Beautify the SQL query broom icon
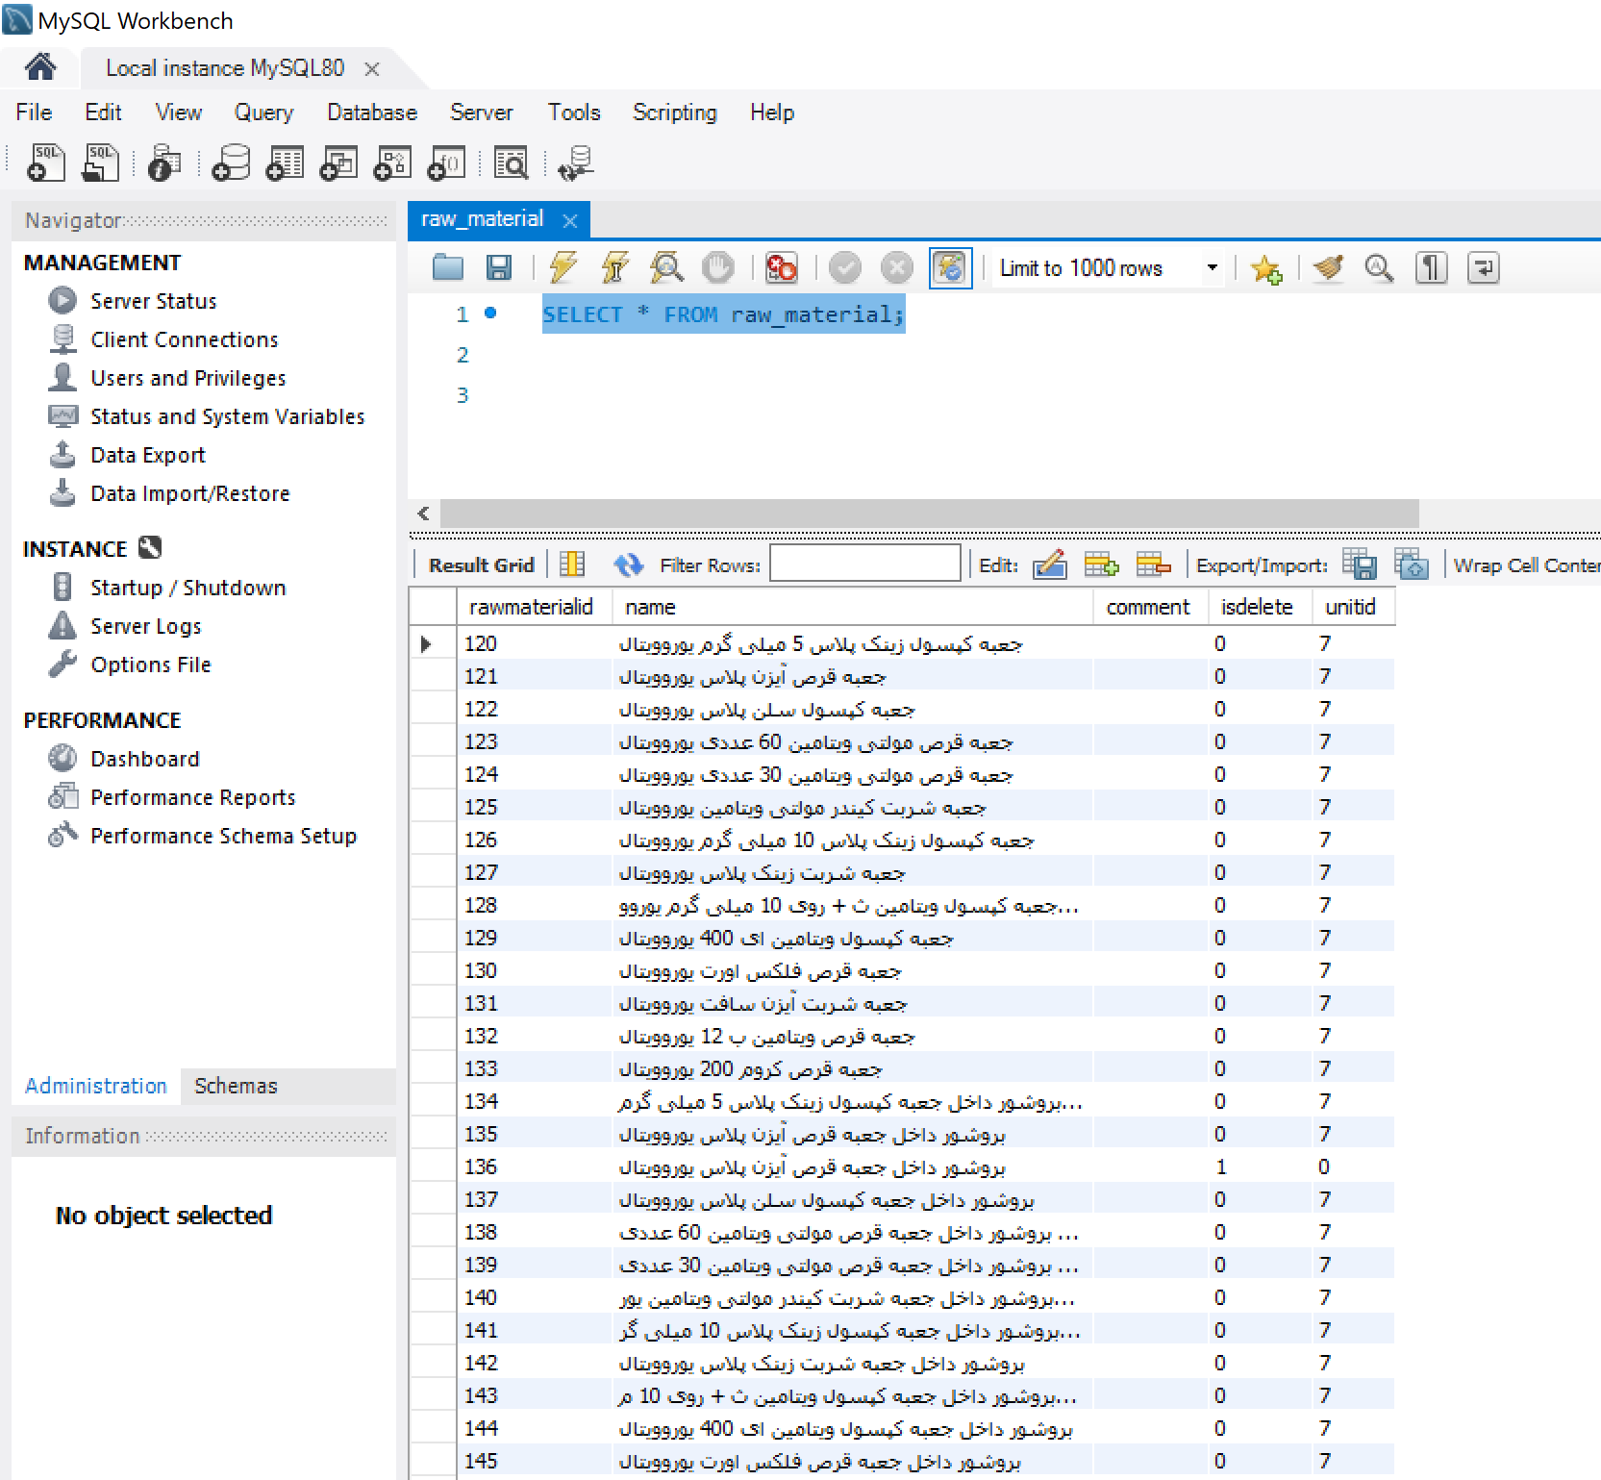Screen dimensions: 1601x1480 coord(1328,267)
